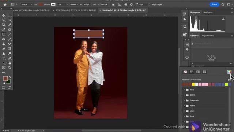Open the Stroke color swatch in options bar
234x132 pixels.
pos(53,4)
